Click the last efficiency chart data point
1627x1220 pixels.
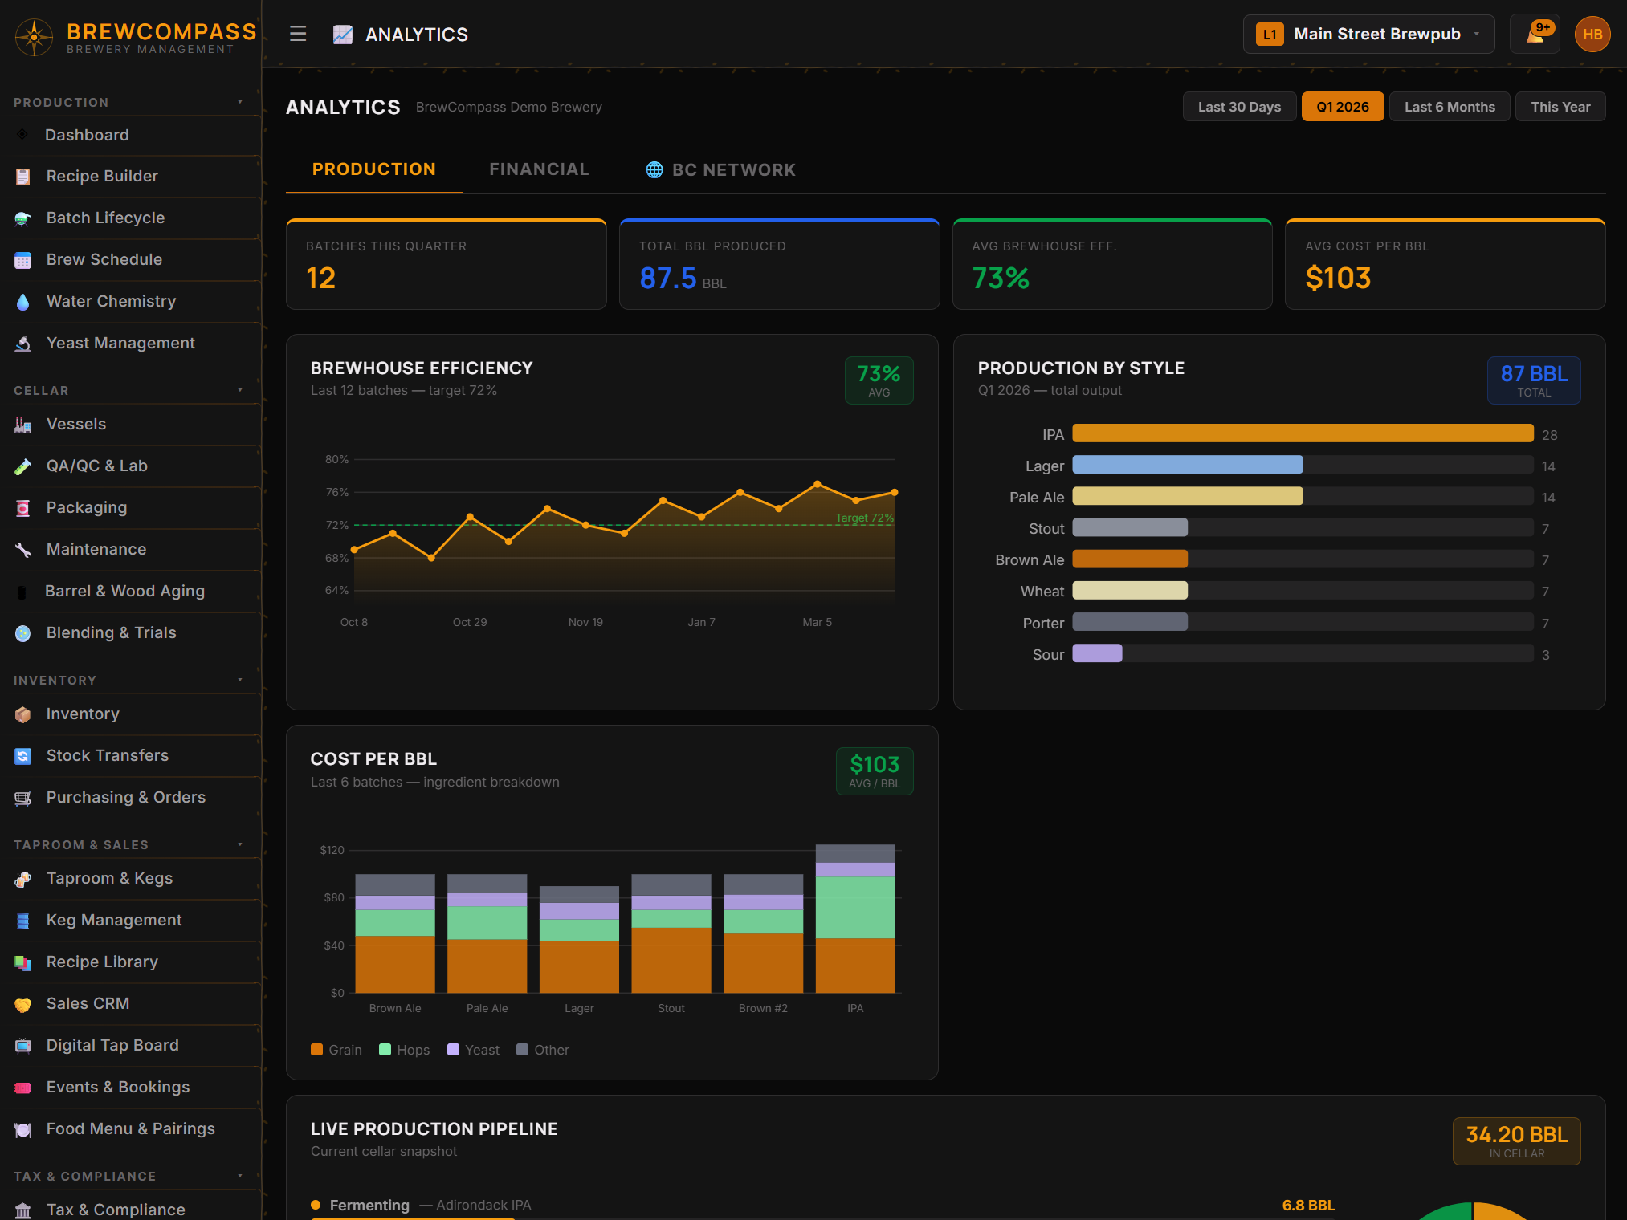(x=894, y=492)
